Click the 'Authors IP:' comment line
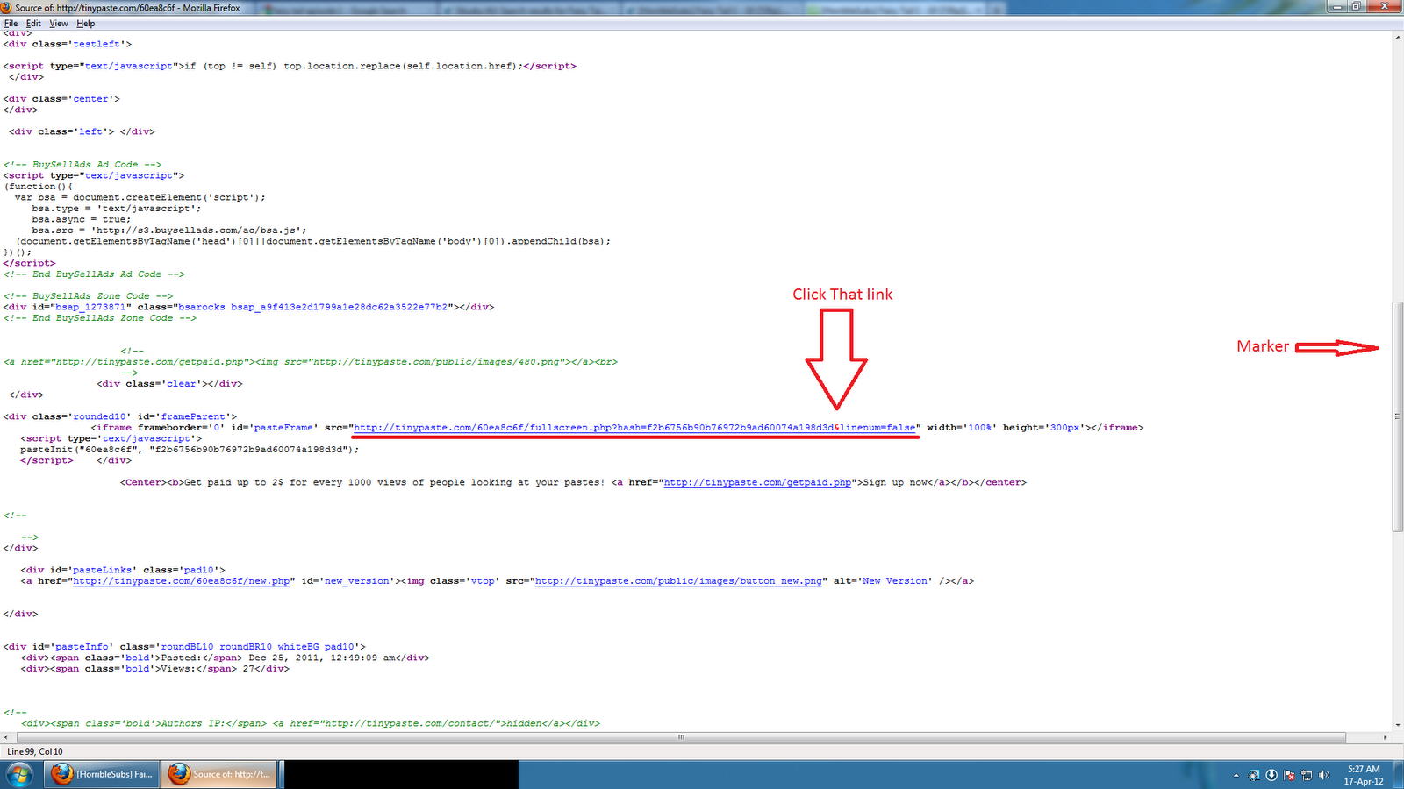 [x=311, y=723]
